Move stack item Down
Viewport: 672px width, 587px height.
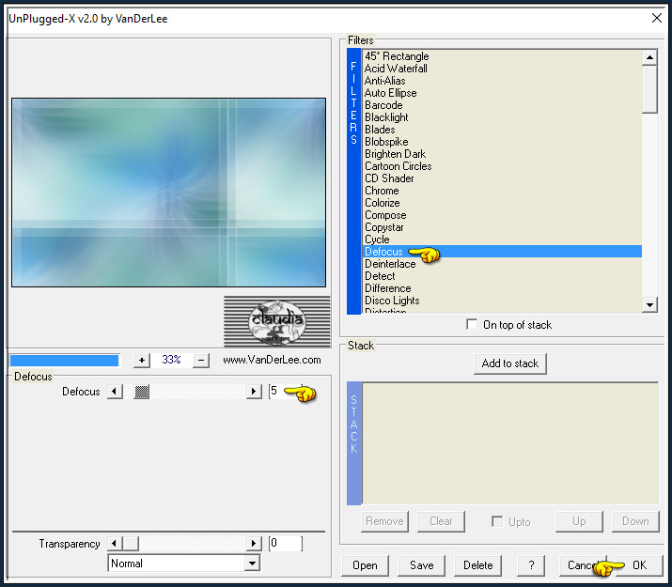[x=635, y=521]
